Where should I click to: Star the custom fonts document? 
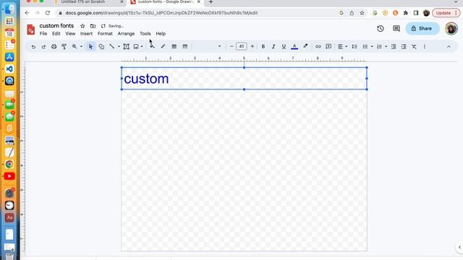[x=82, y=26]
